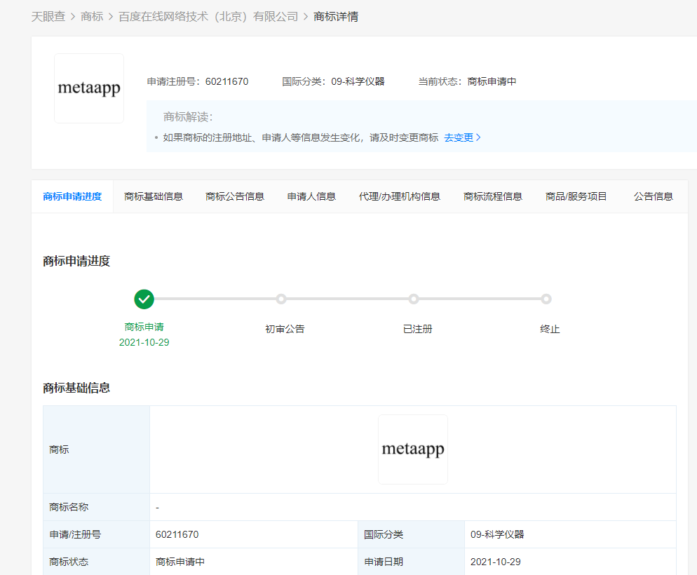Switch to the 商品/服务项目 tab

pyautogui.click(x=576, y=196)
